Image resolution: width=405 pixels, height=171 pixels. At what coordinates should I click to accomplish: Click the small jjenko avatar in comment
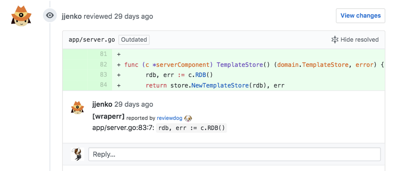coord(77,107)
